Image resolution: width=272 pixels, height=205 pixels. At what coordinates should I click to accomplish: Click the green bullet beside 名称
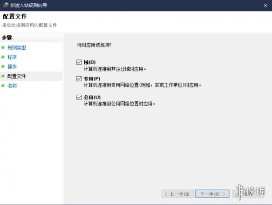click(x=3, y=86)
